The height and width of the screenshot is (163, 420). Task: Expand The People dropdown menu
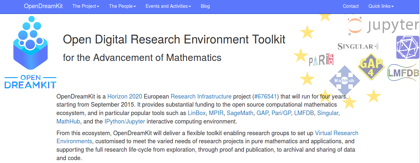pyautogui.click(x=122, y=6)
